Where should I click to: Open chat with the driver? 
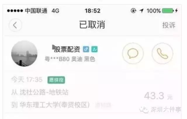(x=133, y=53)
